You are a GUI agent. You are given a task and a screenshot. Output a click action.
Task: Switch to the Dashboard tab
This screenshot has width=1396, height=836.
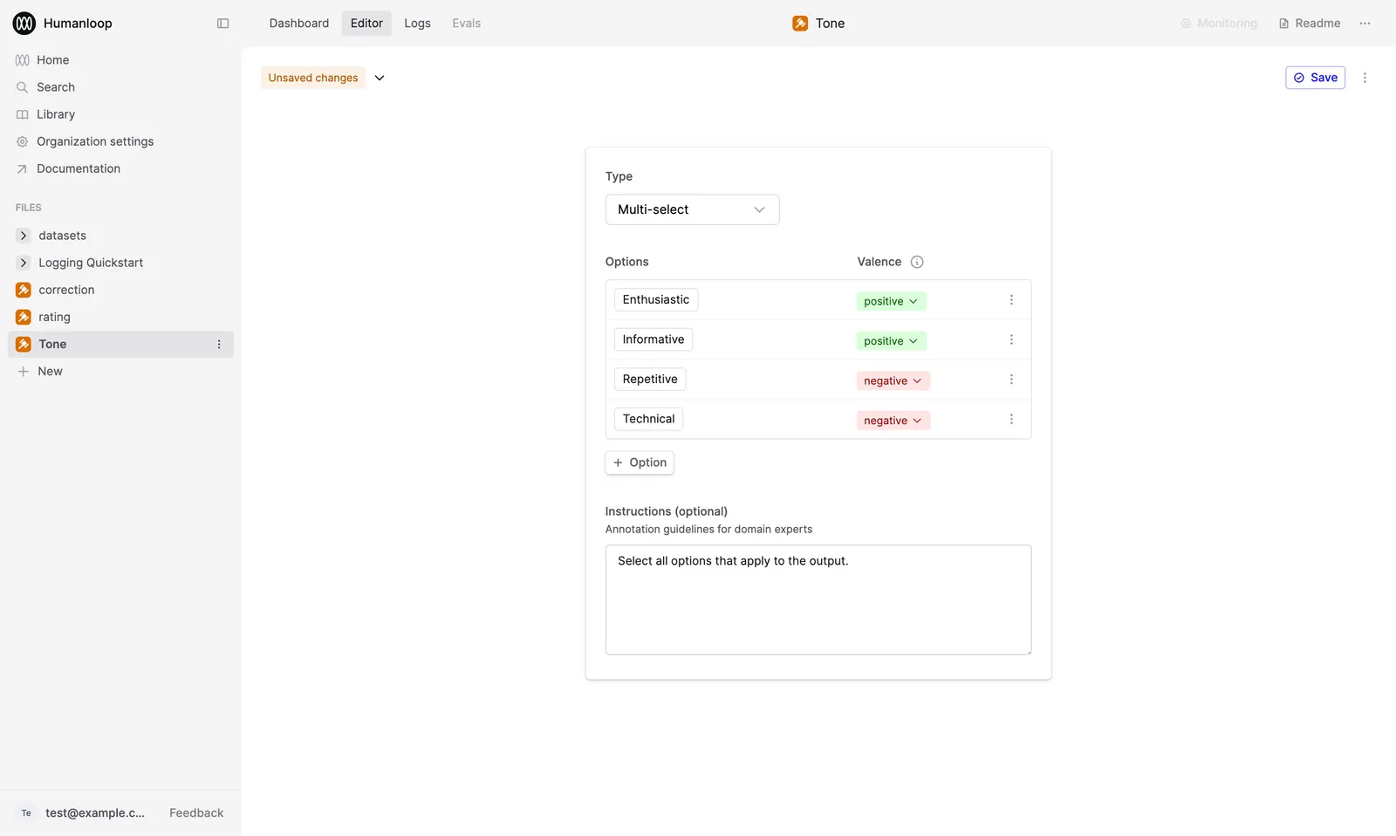coord(299,24)
